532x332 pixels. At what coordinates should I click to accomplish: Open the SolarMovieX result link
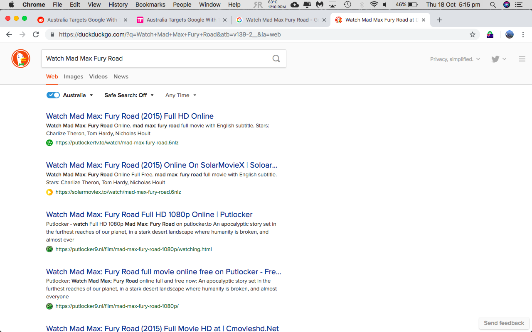coord(162,165)
